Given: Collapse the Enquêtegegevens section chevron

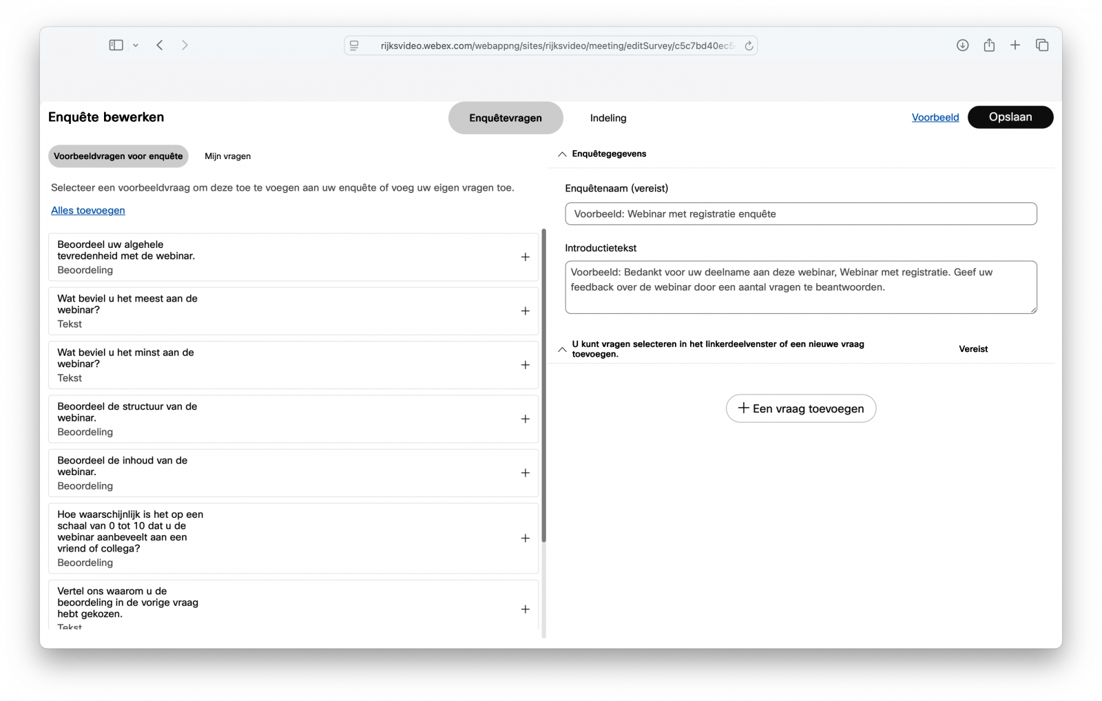Looking at the screenshot, I should 562,154.
